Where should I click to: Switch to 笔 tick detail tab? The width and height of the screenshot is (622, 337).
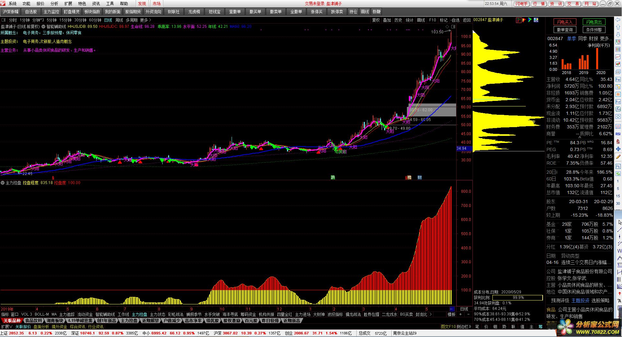pyautogui.click(x=477, y=327)
